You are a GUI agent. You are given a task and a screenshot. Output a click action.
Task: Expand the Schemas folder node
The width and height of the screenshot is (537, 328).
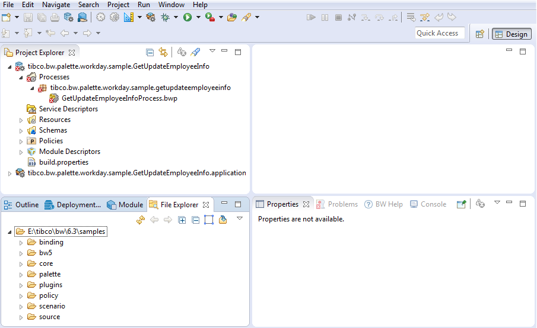21,131
